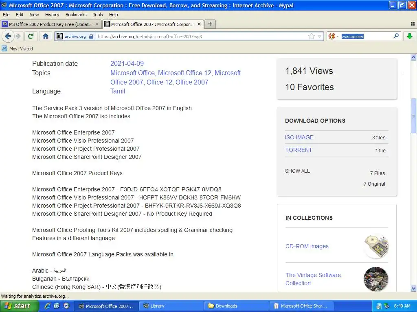Open the Office 12 topic link
The width and height of the screenshot is (417, 312).
[x=160, y=82]
